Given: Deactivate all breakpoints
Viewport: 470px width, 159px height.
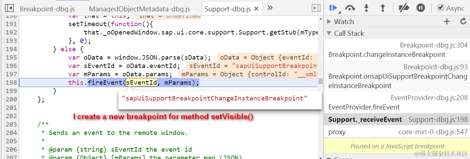Looking at the screenshot, I should tap(405, 8).
